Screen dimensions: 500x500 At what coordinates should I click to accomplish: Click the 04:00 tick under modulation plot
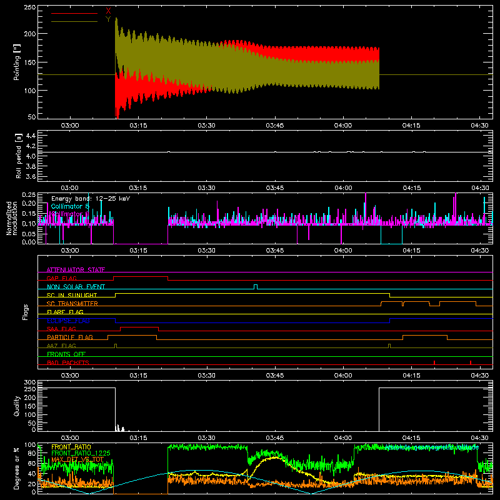343,251
